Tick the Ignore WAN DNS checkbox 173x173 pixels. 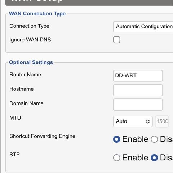116,40
